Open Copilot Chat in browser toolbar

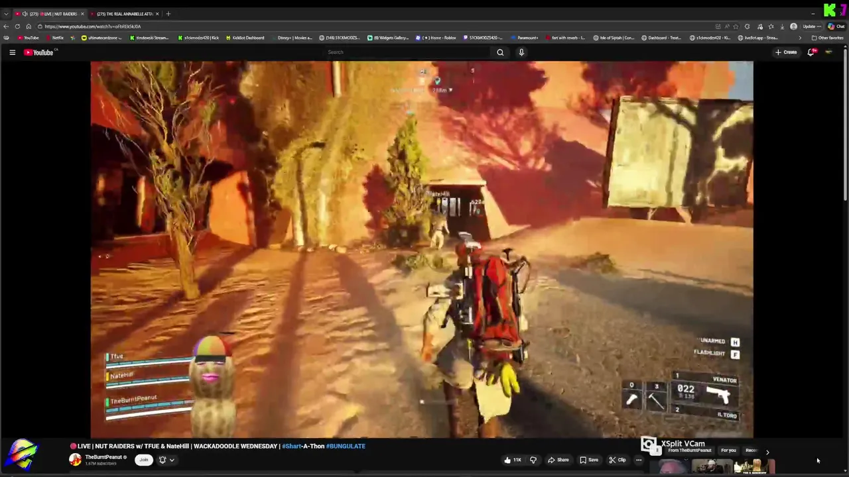[835, 26]
